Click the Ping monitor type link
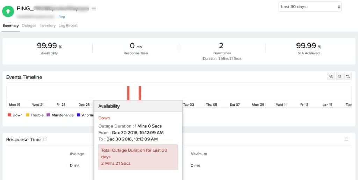Image resolution: width=358 pixels, height=180 pixels. (62, 17)
